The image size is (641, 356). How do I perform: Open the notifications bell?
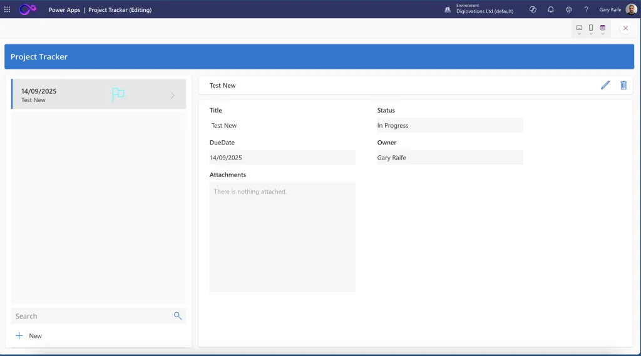(551, 10)
